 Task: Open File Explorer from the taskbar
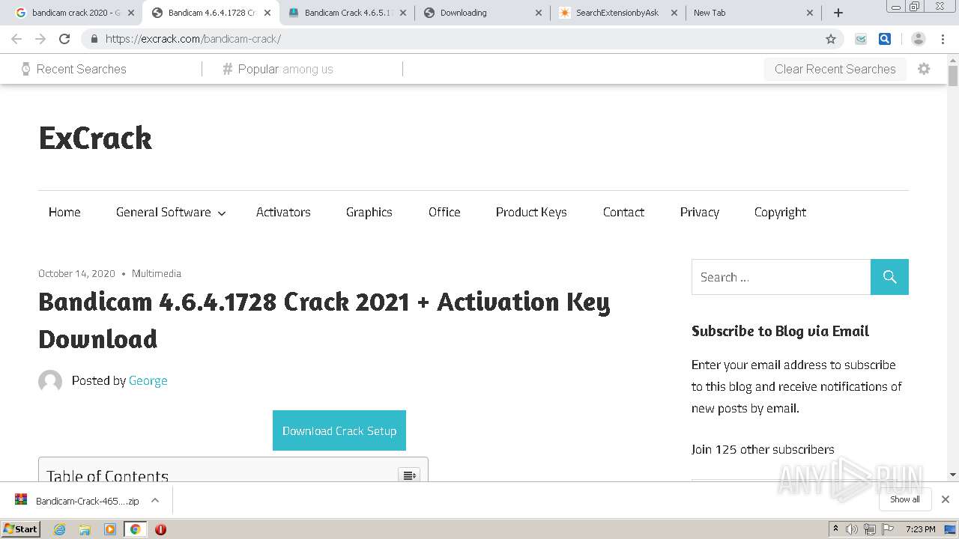85,529
